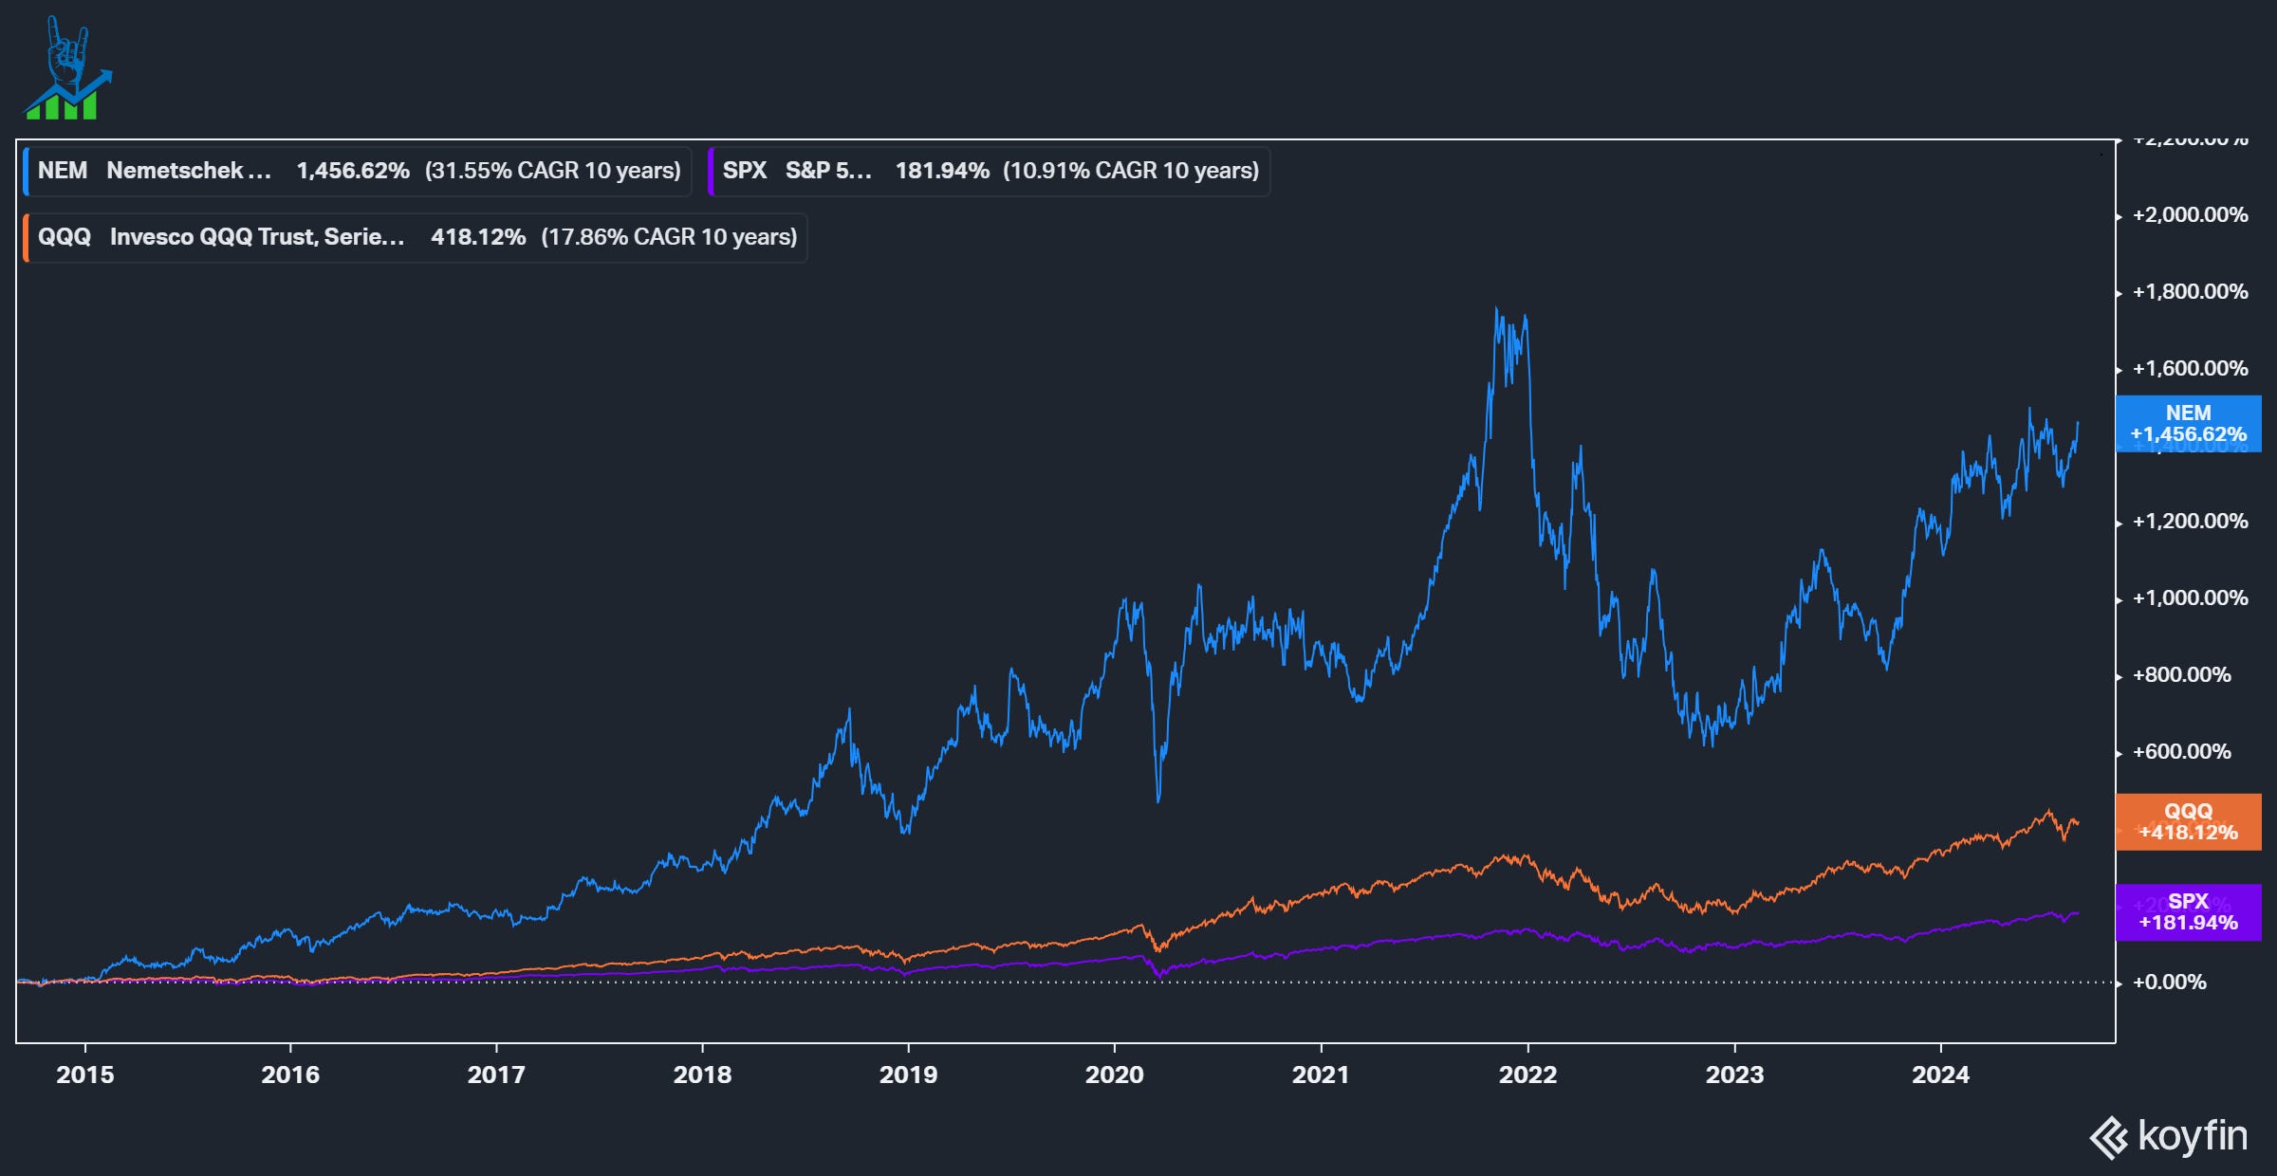
Task: Click the 2023 label on time axis
Action: (1735, 1075)
